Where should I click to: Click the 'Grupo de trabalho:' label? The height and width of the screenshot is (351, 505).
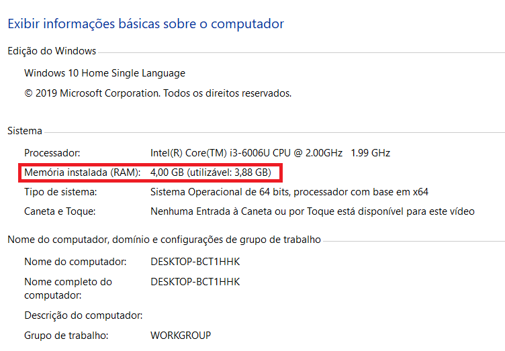66,336
